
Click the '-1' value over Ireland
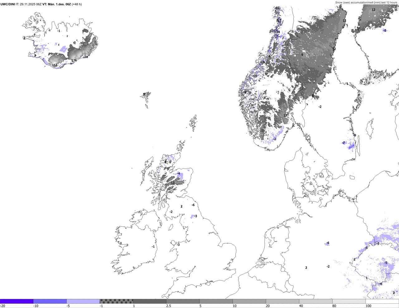[x=153, y=247]
